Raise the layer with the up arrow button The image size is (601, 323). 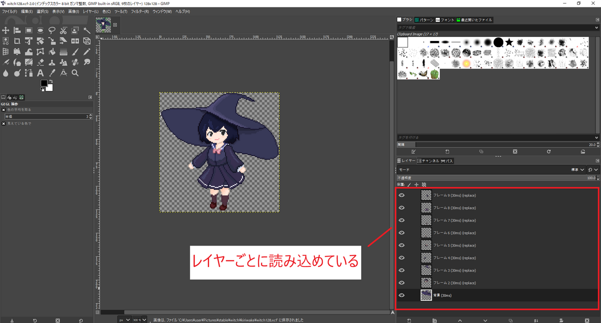click(460, 320)
